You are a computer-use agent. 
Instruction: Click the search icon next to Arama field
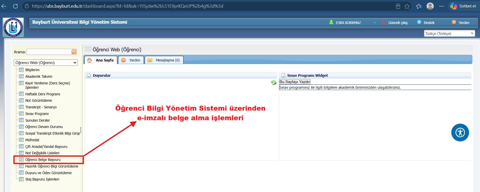(x=74, y=52)
